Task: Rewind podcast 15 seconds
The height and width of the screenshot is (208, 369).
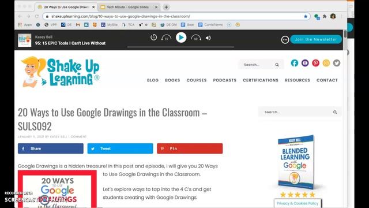Action: (166, 38)
